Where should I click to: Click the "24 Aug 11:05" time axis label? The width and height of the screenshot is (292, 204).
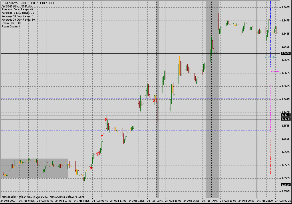coord(118,201)
